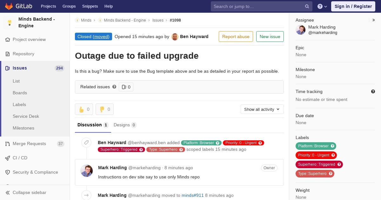Open Milestones submenu item
The height and width of the screenshot is (200, 381).
[x=23, y=128]
